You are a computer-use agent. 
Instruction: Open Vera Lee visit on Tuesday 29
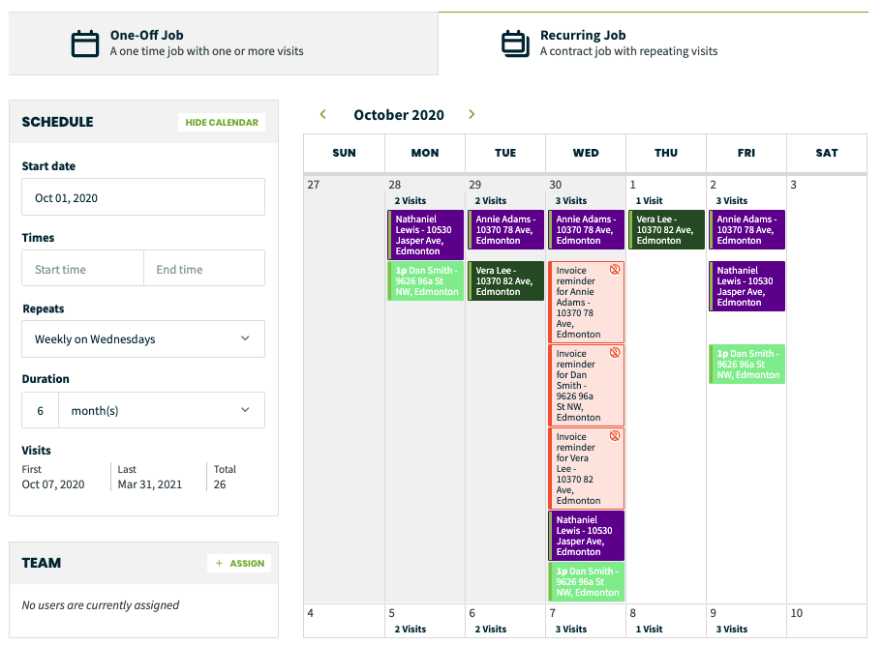point(505,281)
